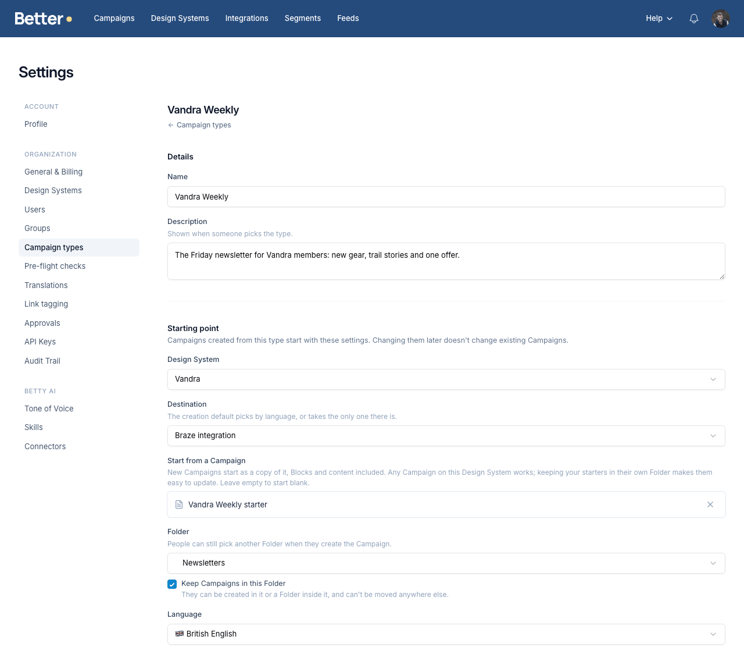Open Translations settings
This screenshot has width=744, height=654.
point(79,285)
